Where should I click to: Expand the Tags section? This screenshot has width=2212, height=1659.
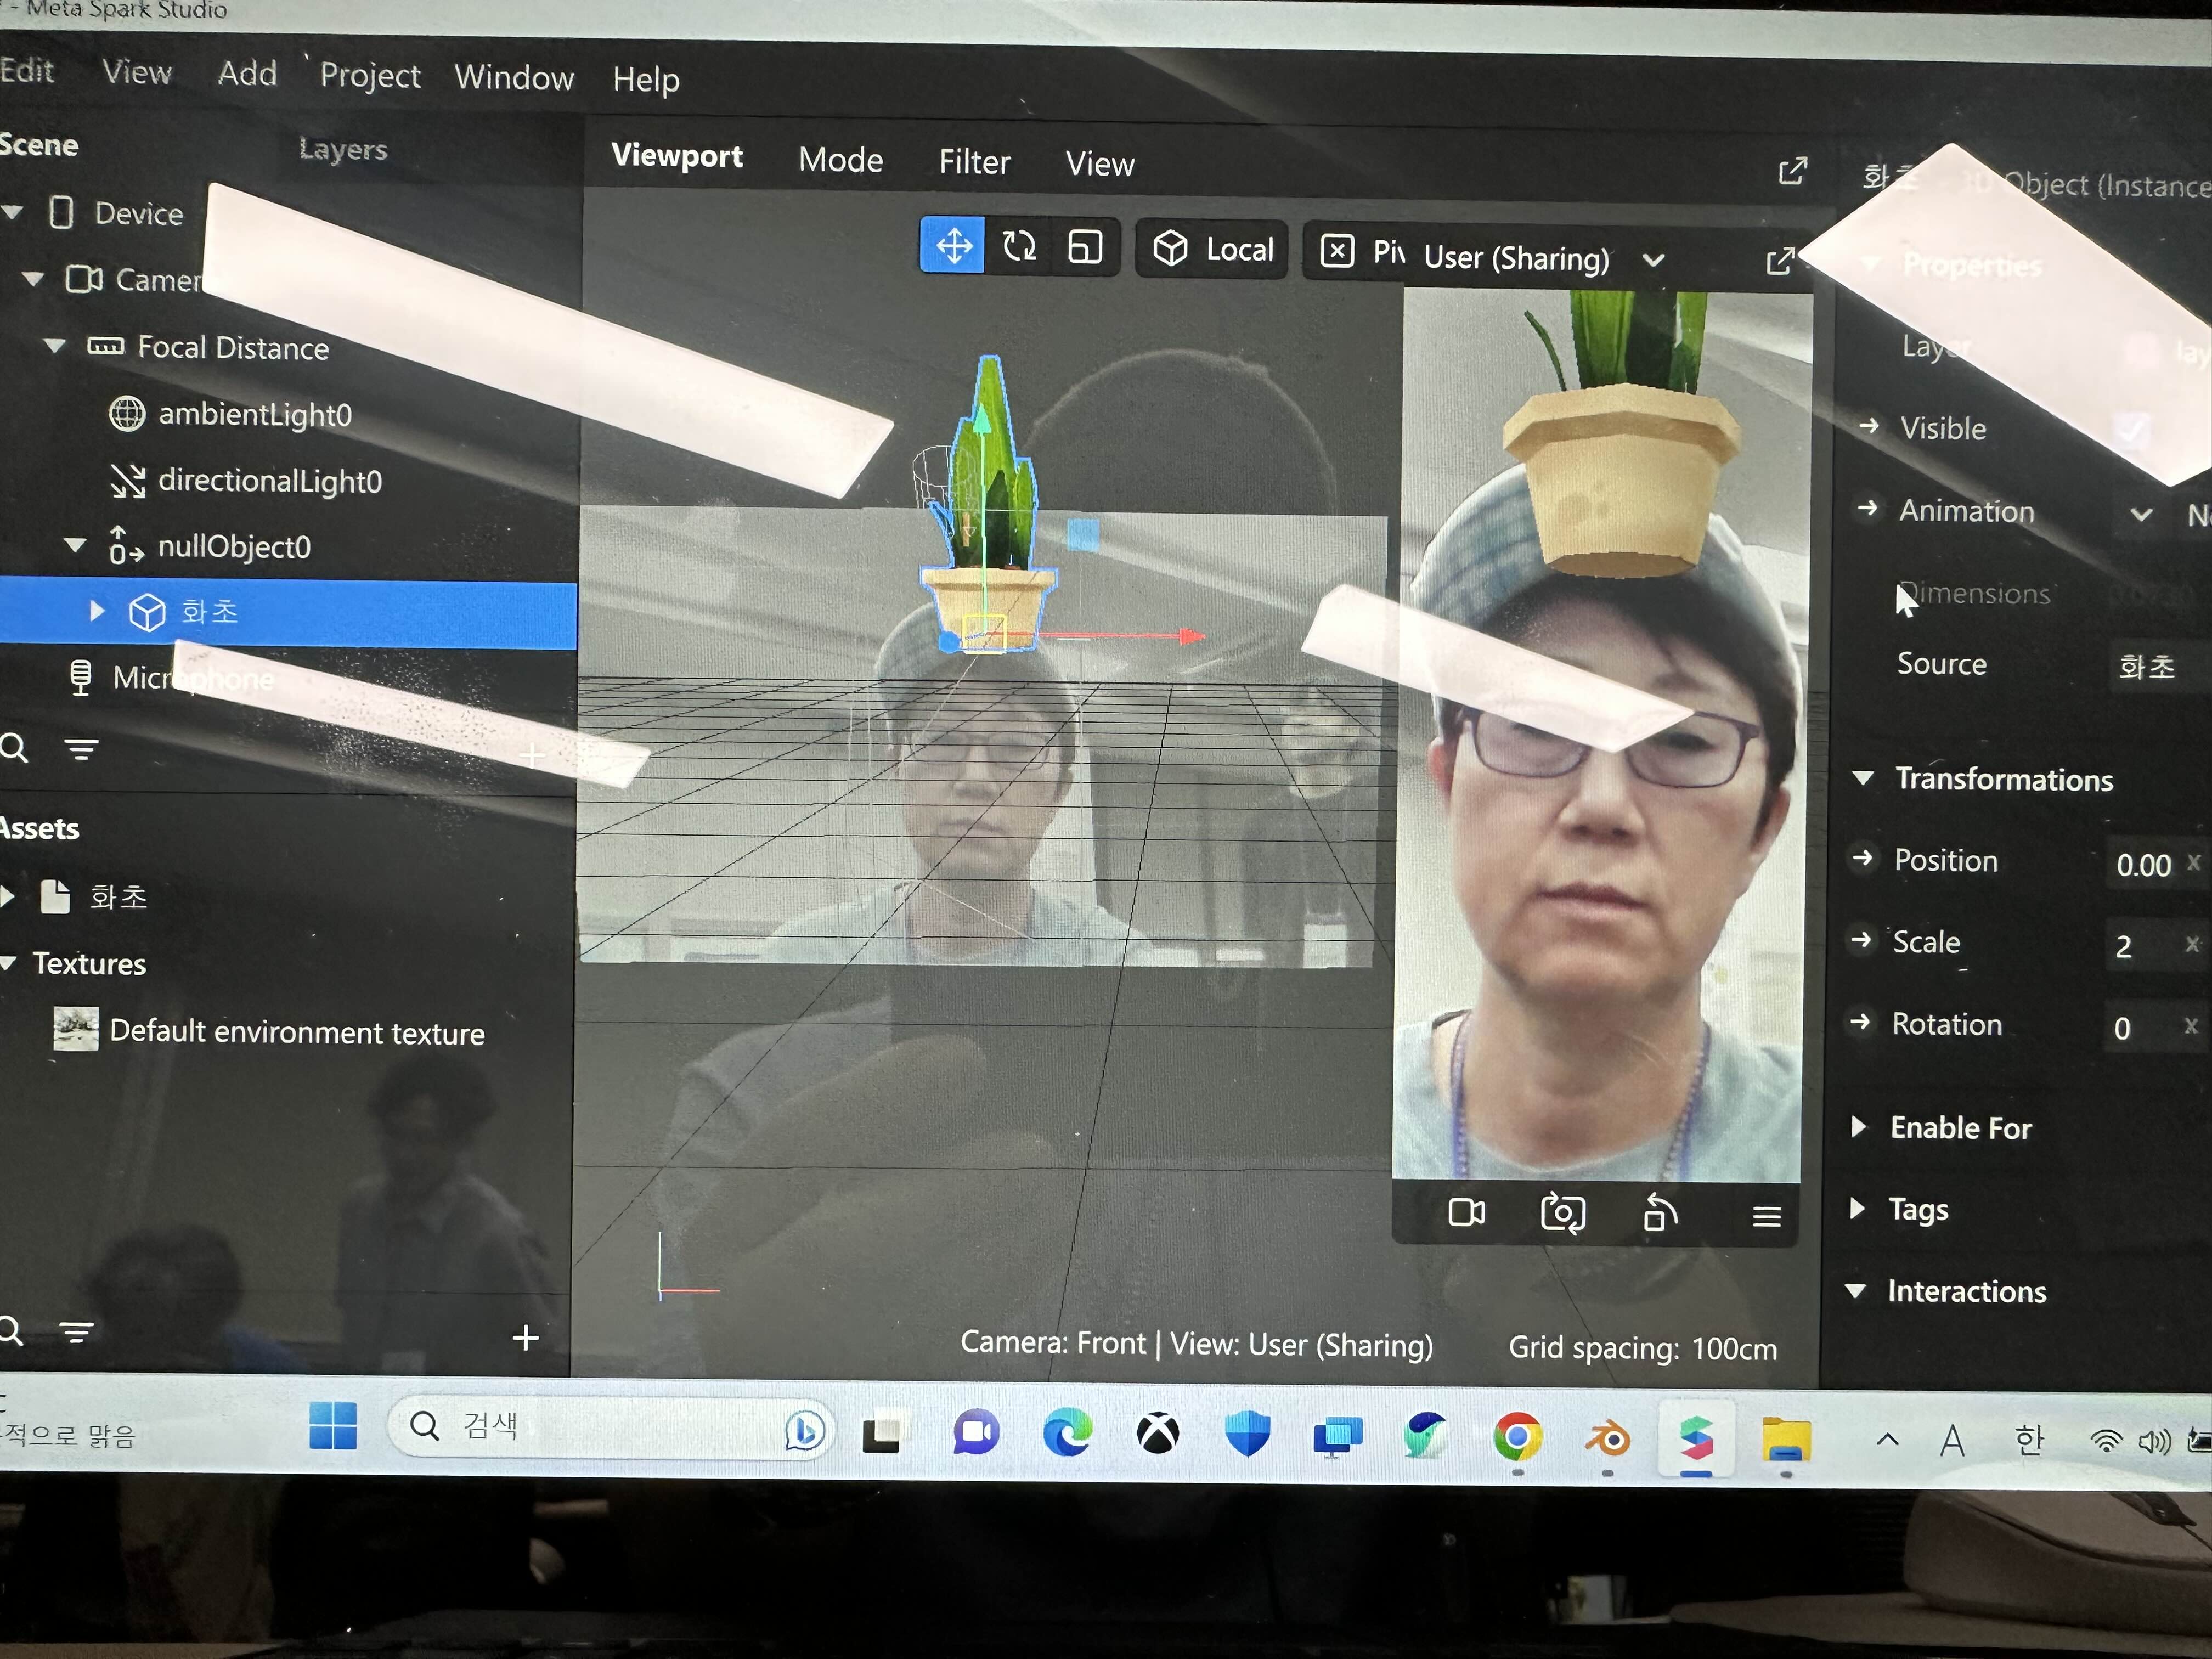point(1857,1208)
